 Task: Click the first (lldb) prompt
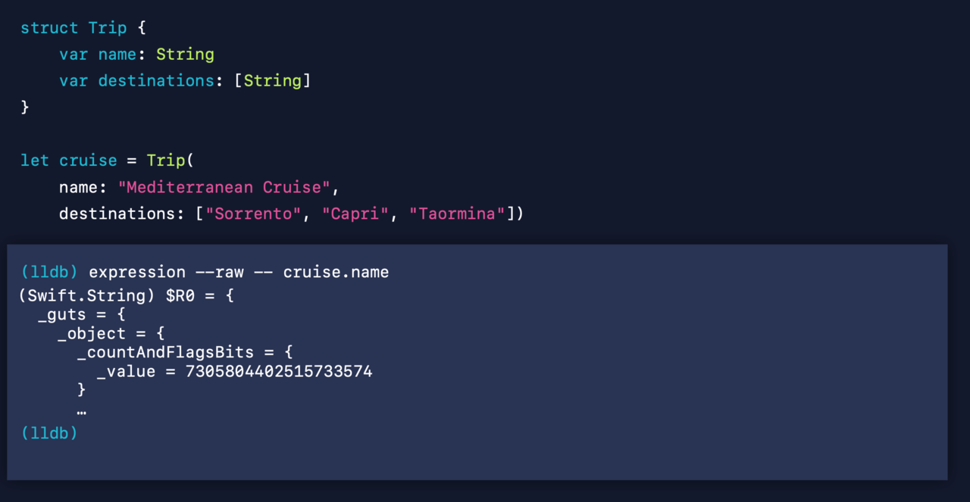(49, 272)
